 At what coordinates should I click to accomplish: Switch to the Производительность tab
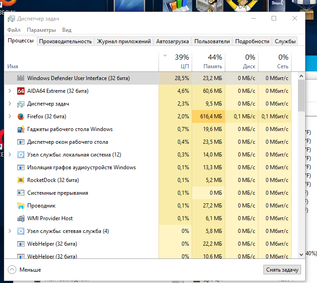(65, 41)
